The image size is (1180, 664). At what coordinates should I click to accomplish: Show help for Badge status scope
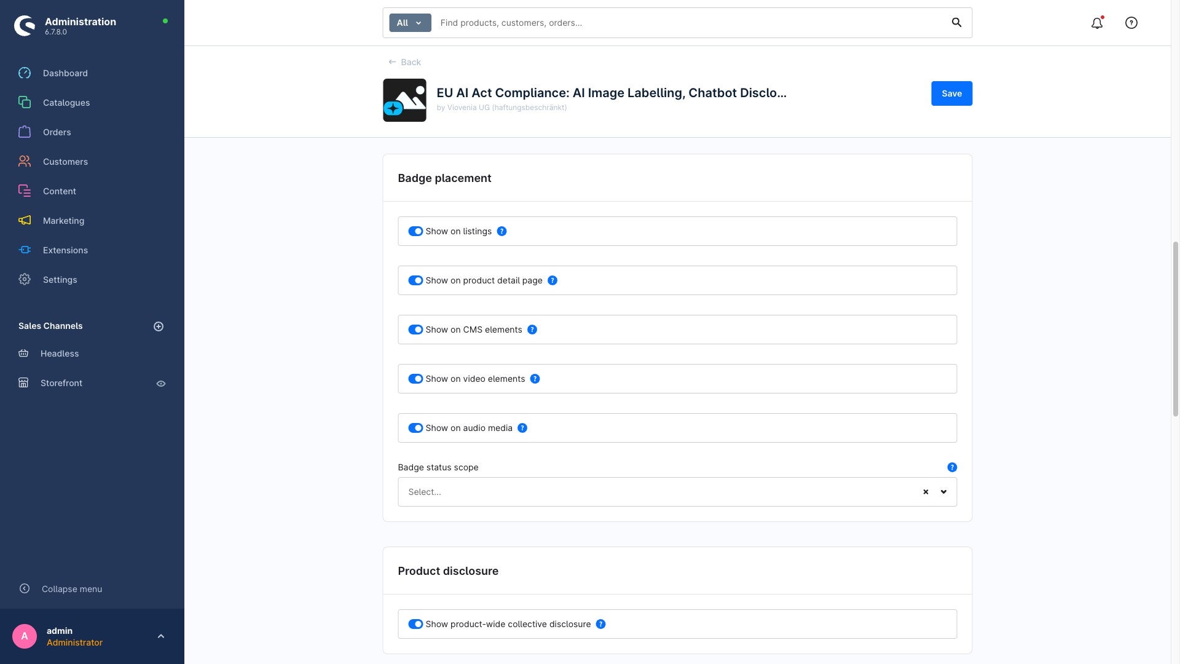[952, 467]
